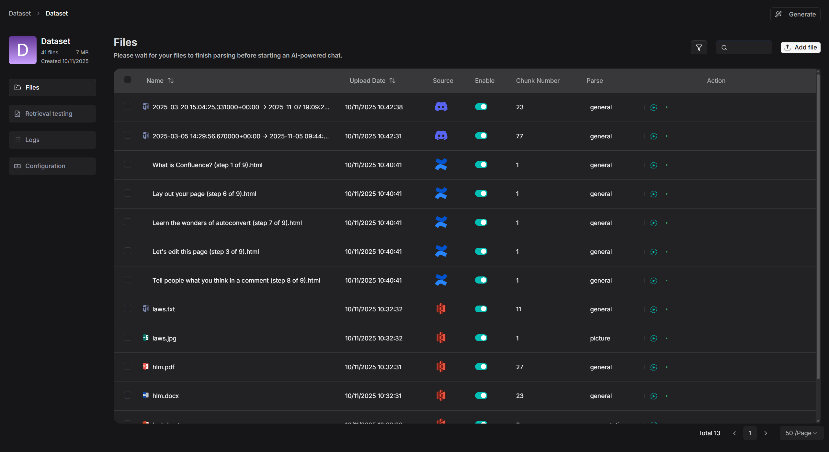Image resolution: width=829 pixels, height=452 pixels.
Task: Click the Add file button
Action: point(800,47)
